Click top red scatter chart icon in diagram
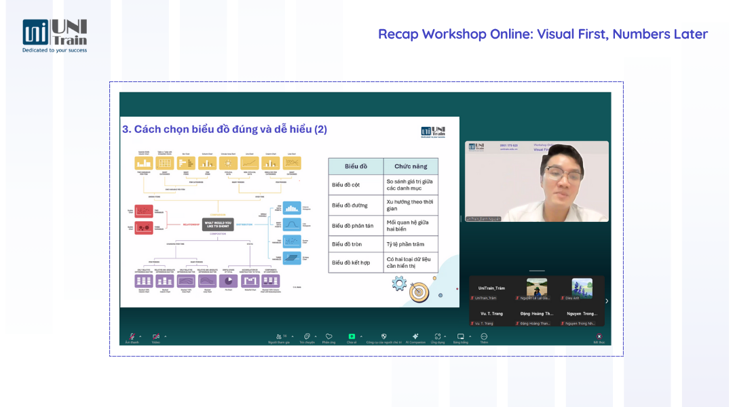The height and width of the screenshot is (407, 733). tap(143, 211)
